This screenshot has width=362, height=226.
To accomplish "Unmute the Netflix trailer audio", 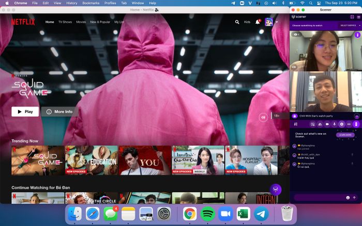I will 263,117.
